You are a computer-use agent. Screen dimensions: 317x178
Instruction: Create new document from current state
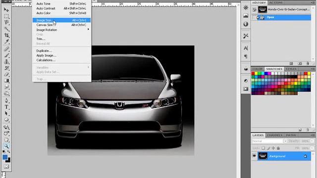(x=291, y=63)
